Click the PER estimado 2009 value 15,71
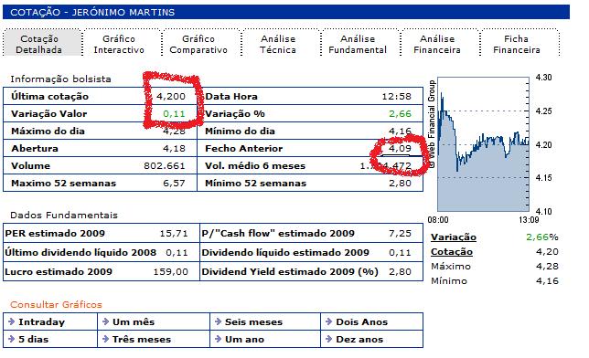 pyautogui.click(x=174, y=234)
